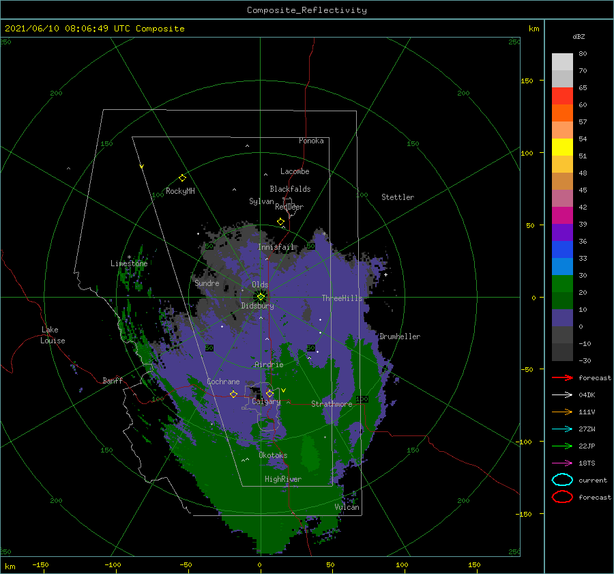The width and height of the screenshot is (614, 574).
Task: Pick the dark grey swatch between -10 and -30
Action: pyautogui.click(x=562, y=352)
